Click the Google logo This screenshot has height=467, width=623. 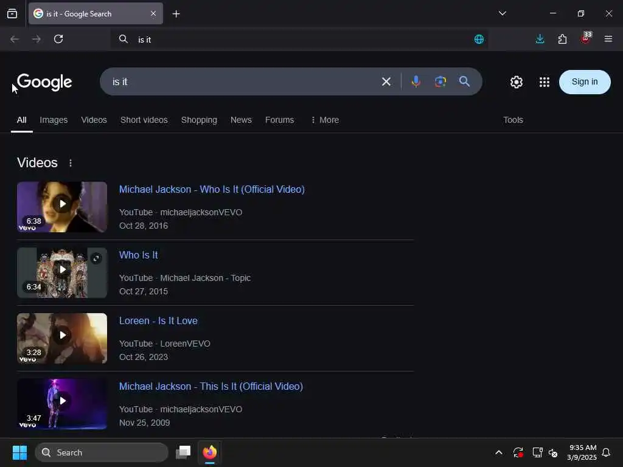(x=44, y=82)
